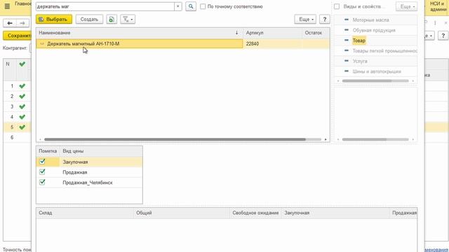449x252 pixels.
Task: Select Услуга in the types list
Action: point(360,61)
